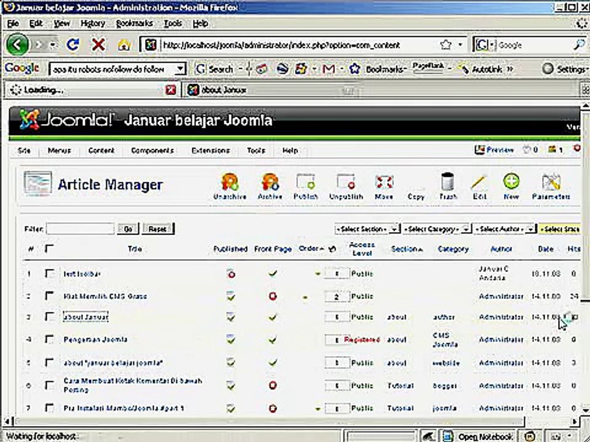Toggle front page icon for Kiat Memilih CMS row
The image size is (590, 442).
273,296
